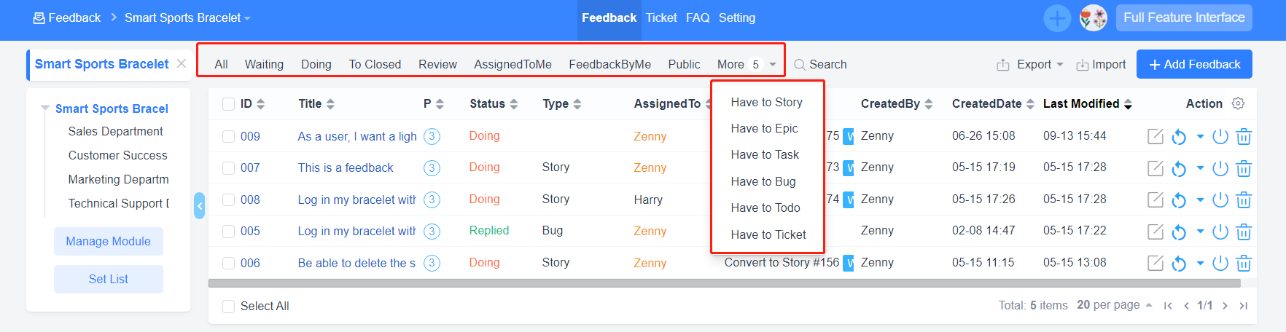Switch to the Waiting filter tab
The image size is (1286, 332).
pos(264,64)
